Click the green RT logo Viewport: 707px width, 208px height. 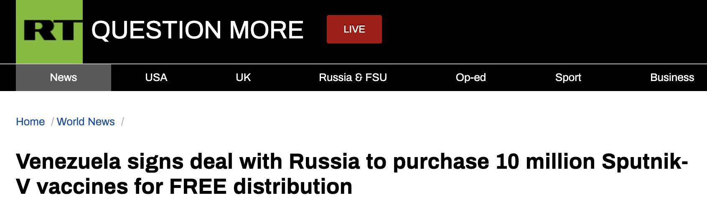[49, 31]
